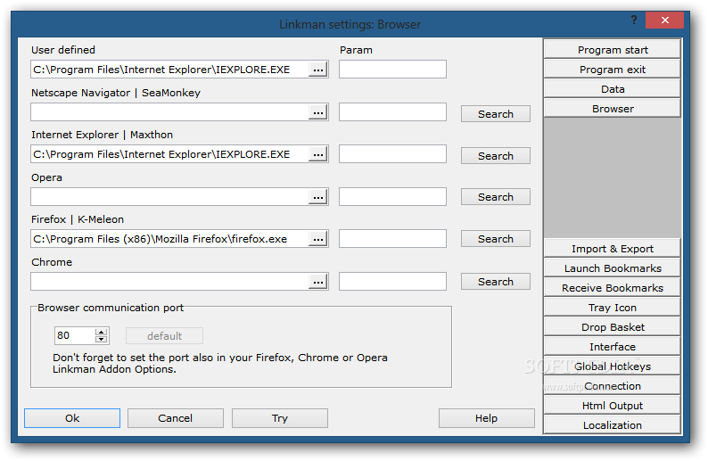Browse for the Firefox executable path
This screenshot has height=461, width=708.
(x=318, y=239)
